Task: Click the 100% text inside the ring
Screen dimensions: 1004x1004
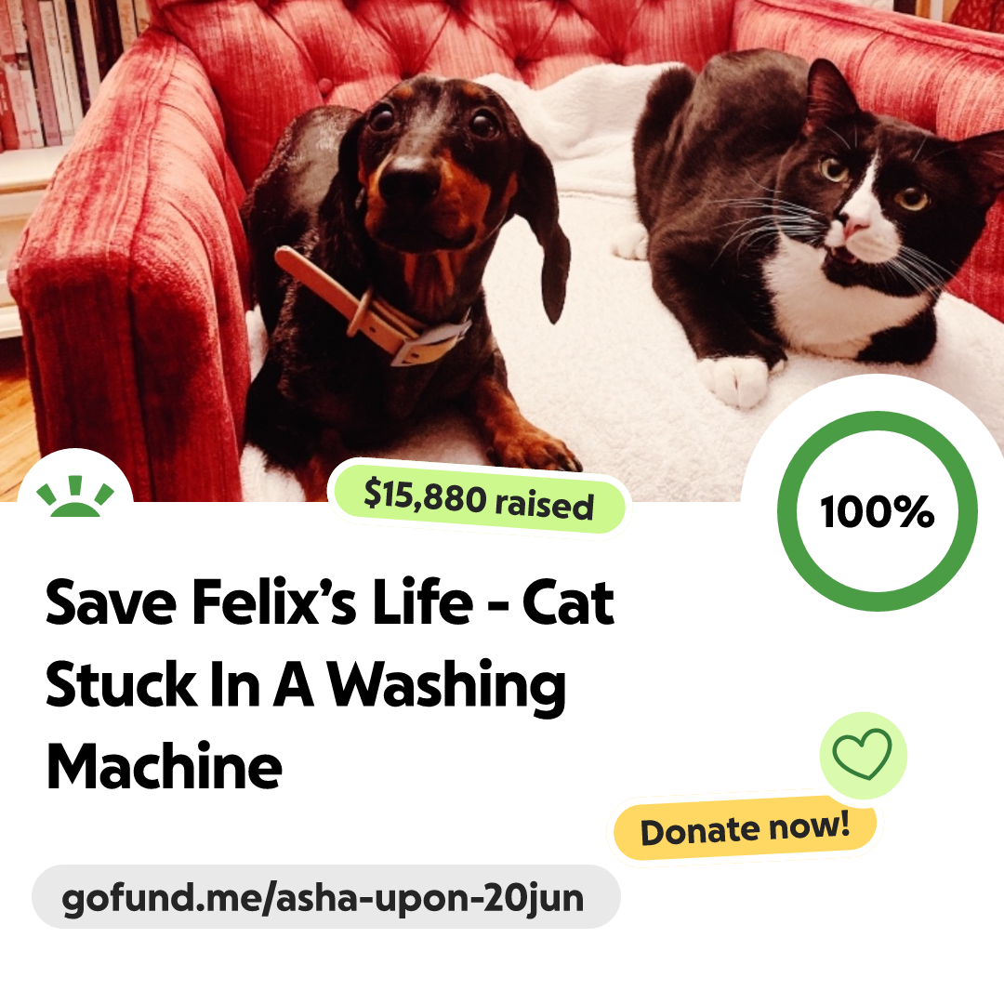Action: tap(878, 511)
